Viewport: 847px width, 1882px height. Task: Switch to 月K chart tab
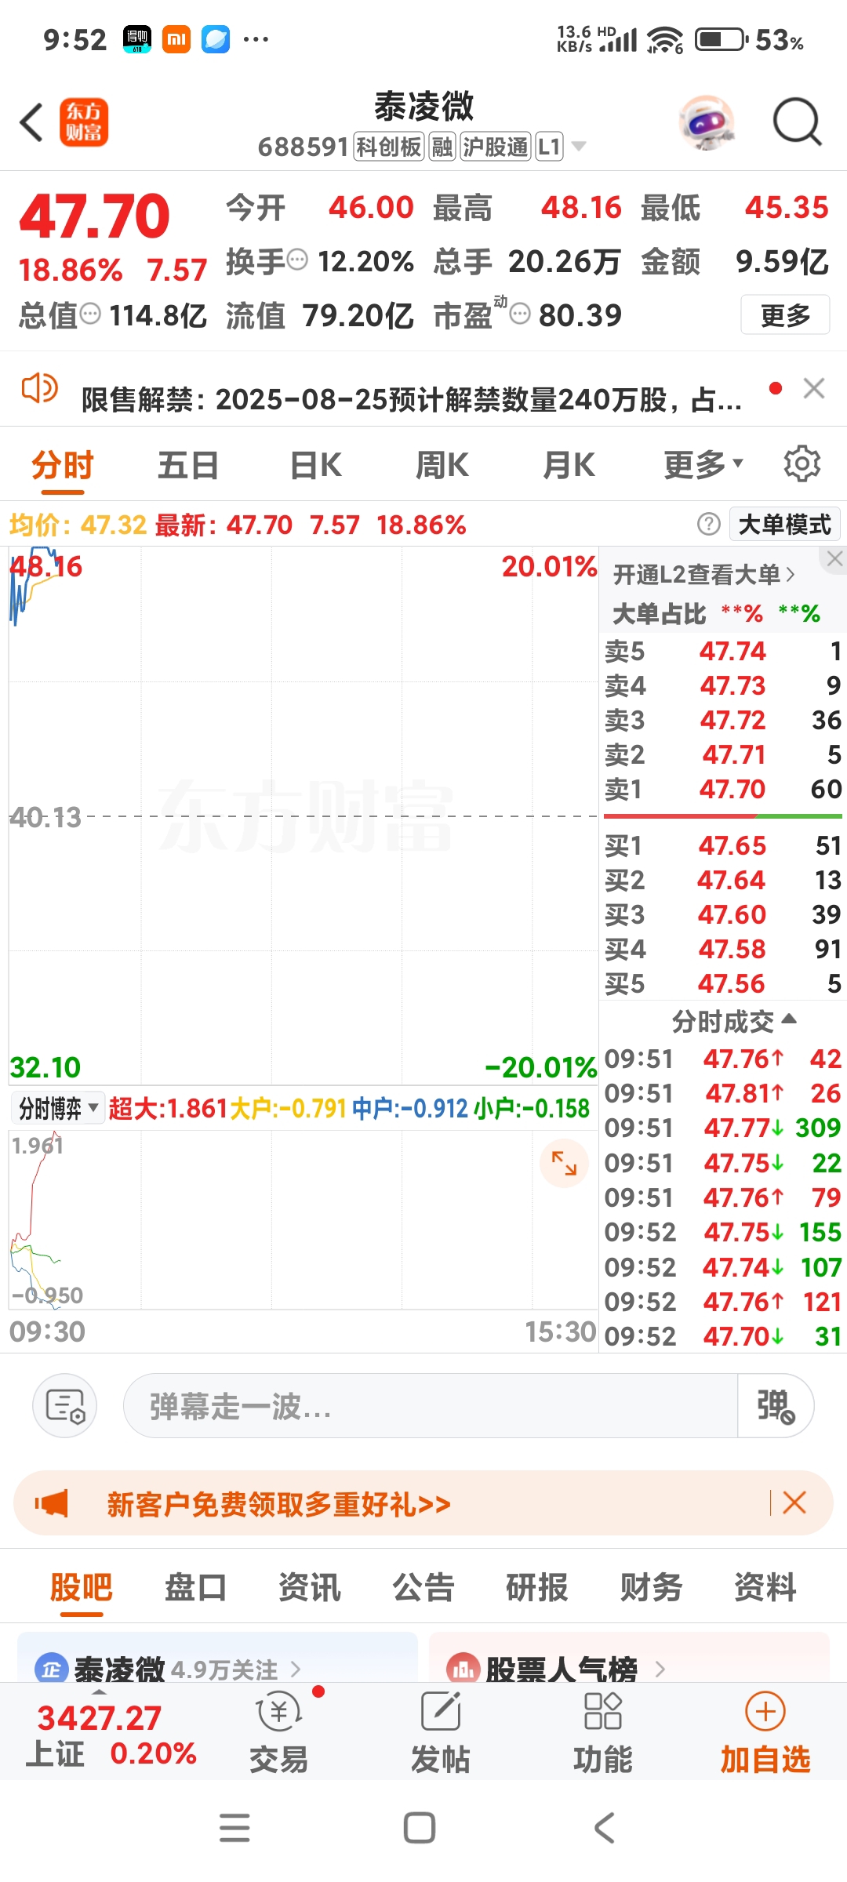point(569,466)
